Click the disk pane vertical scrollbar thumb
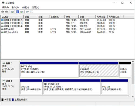This screenshot has width=135, height=106. pos(133,73)
